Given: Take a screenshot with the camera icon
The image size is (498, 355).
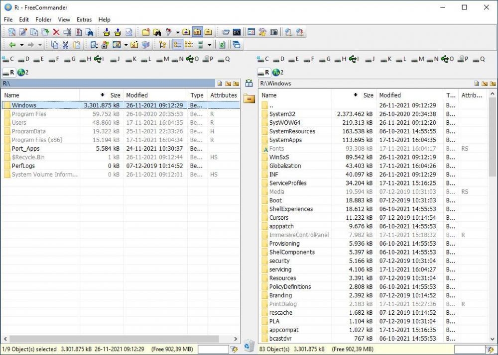Looking at the screenshot, I should tap(273, 32).
